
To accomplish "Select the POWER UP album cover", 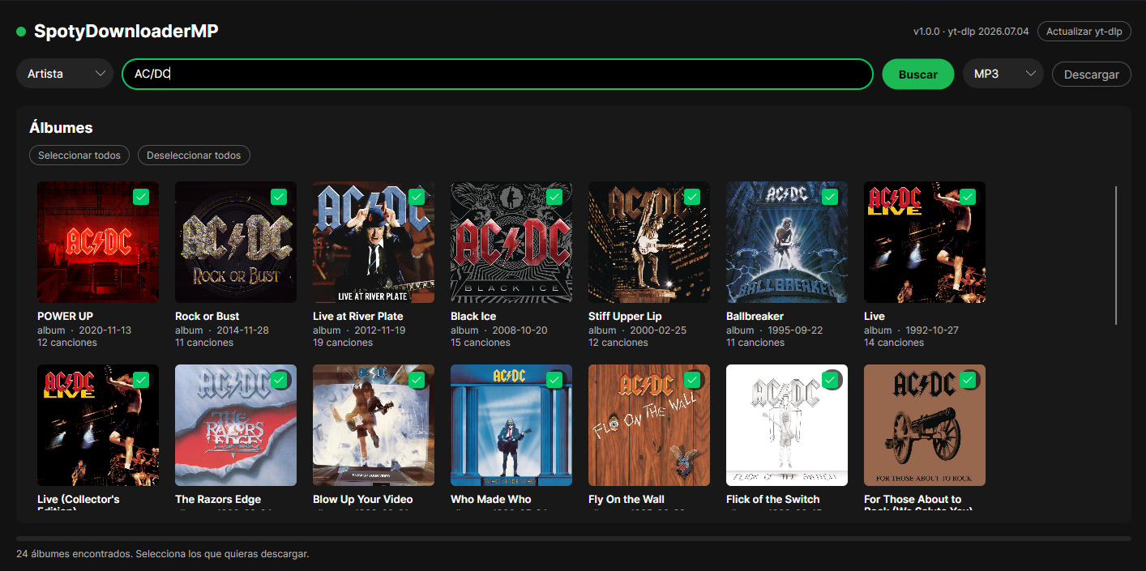I will 98,242.
